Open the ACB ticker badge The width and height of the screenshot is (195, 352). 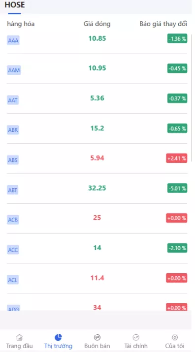pyautogui.click(x=13, y=220)
